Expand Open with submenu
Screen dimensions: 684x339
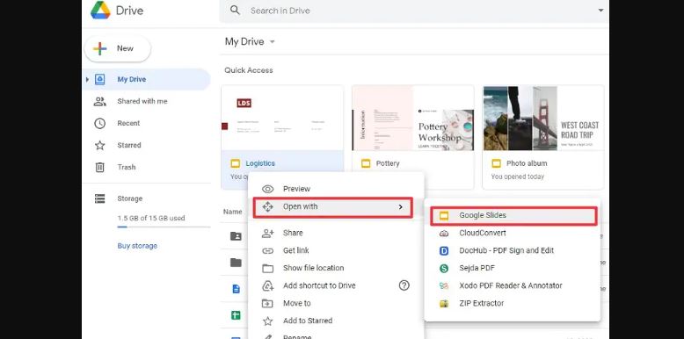point(333,207)
